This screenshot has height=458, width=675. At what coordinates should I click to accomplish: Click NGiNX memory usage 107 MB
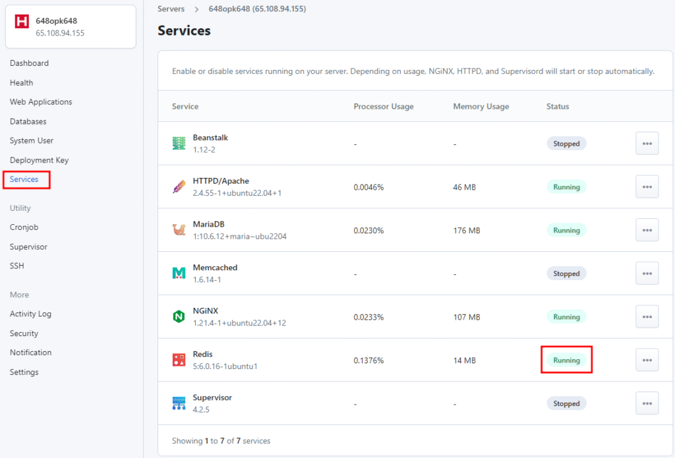point(467,317)
